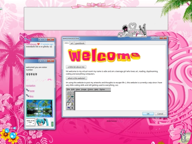
Task: Click the tropical beach picture thumbnail
Action: [39, 108]
